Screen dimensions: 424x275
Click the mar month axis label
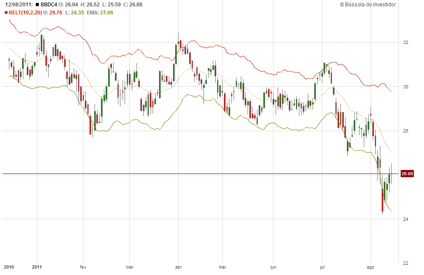(x=130, y=267)
